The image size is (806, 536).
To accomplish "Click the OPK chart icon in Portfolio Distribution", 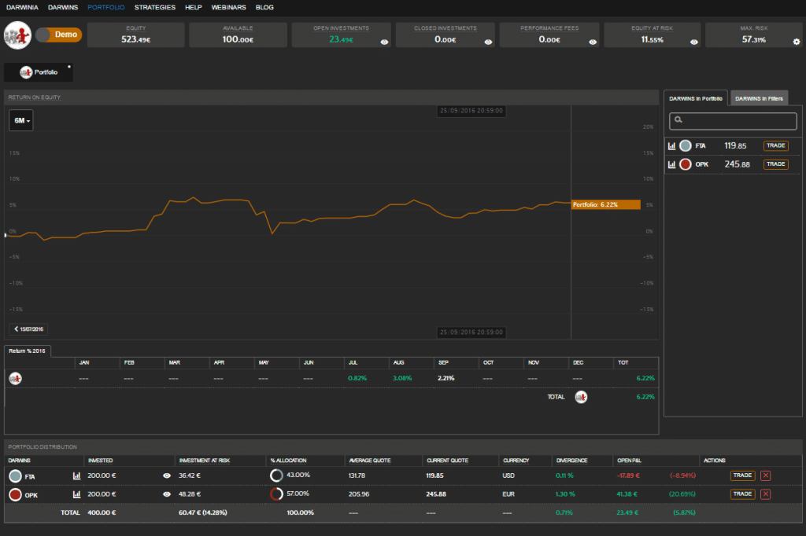I will pyautogui.click(x=77, y=494).
